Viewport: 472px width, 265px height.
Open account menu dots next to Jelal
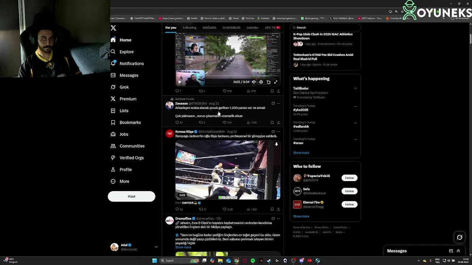(156, 247)
